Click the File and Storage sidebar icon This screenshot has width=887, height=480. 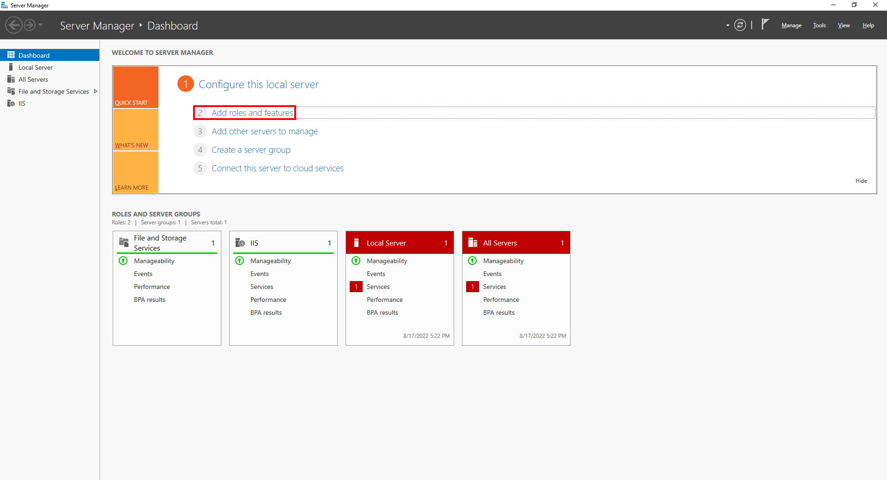[x=11, y=91]
